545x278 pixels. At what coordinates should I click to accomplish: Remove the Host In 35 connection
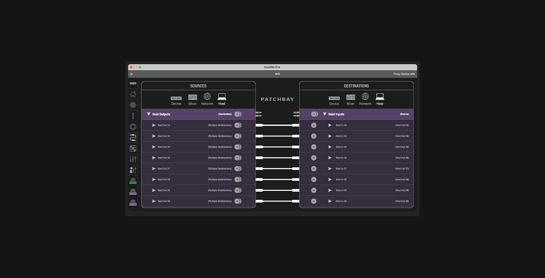point(314,147)
